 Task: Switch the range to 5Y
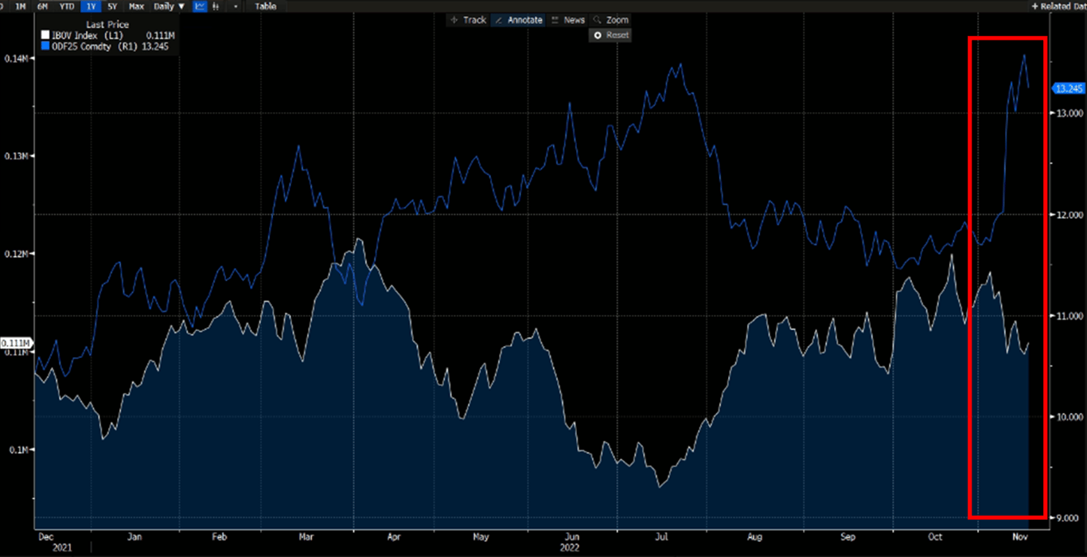[112, 6]
